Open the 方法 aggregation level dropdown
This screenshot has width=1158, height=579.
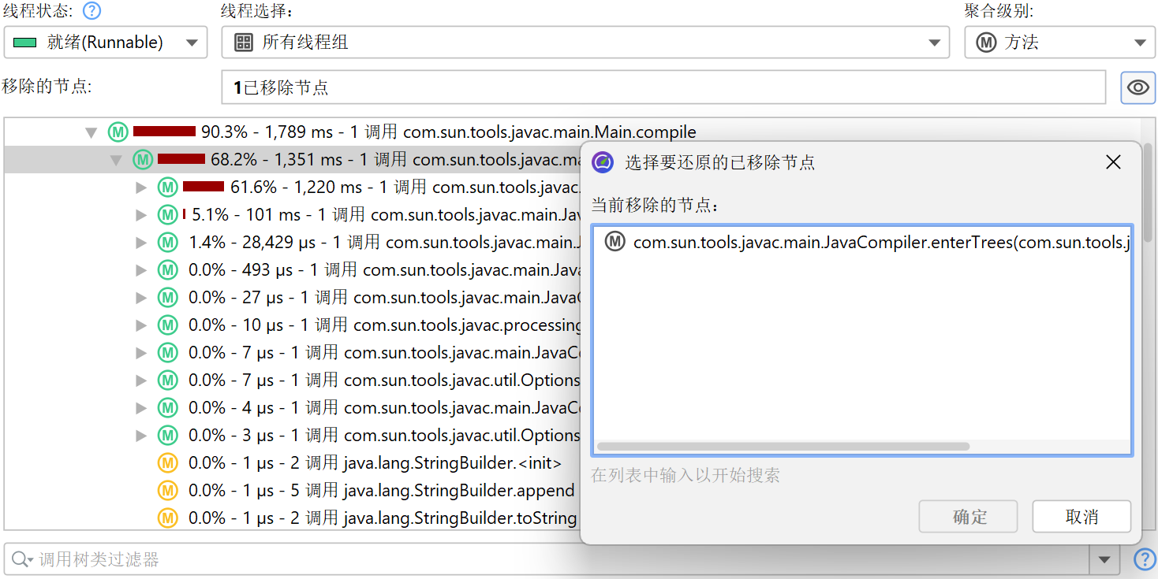[1059, 43]
